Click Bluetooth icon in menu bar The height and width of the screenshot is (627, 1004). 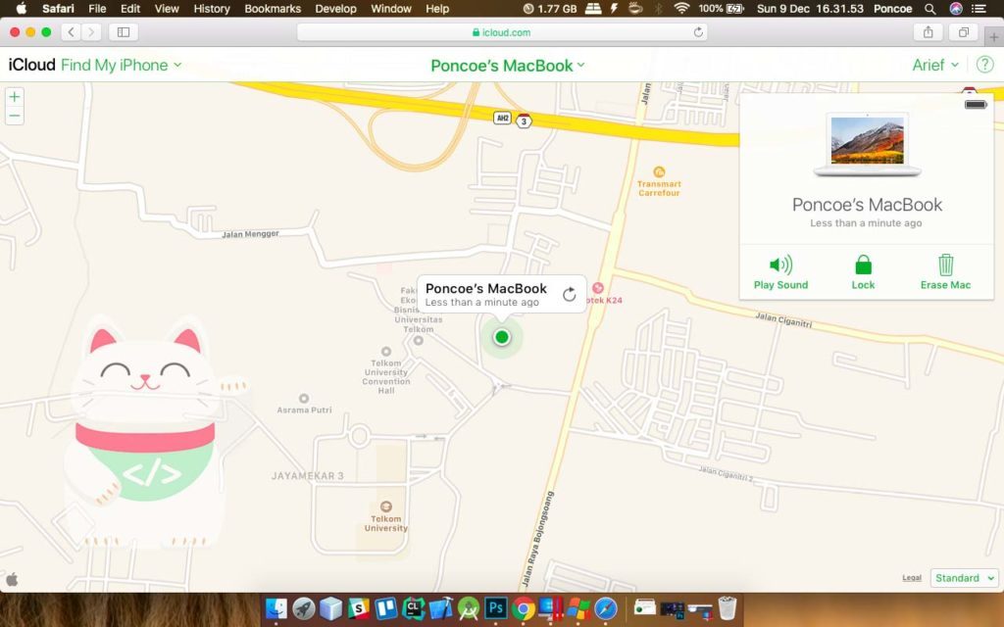(x=659, y=9)
